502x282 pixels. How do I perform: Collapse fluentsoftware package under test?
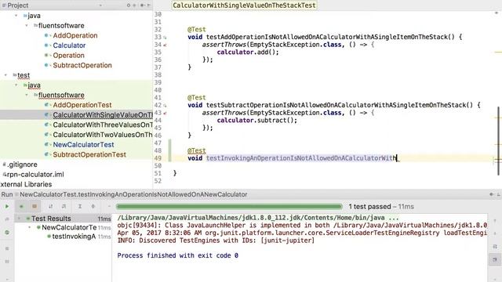pyautogui.click(x=27, y=95)
